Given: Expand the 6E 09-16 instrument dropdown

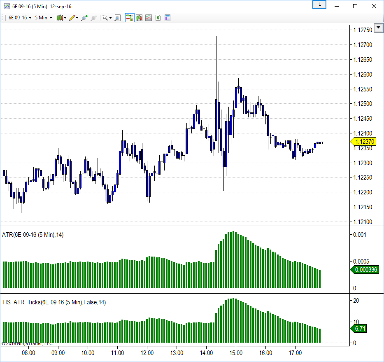Looking at the screenshot, I should pyautogui.click(x=20, y=18).
